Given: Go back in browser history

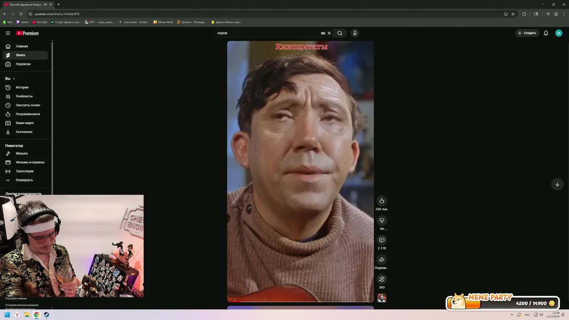Looking at the screenshot, I should pyautogui.click(x=5, y=14).
